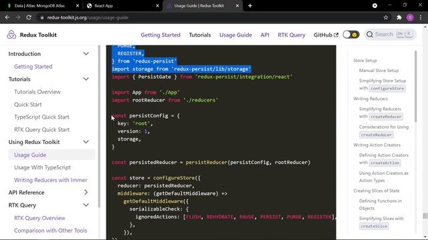
Task: Open Comparison with Other Tools
Action: (x=51, y=231)
